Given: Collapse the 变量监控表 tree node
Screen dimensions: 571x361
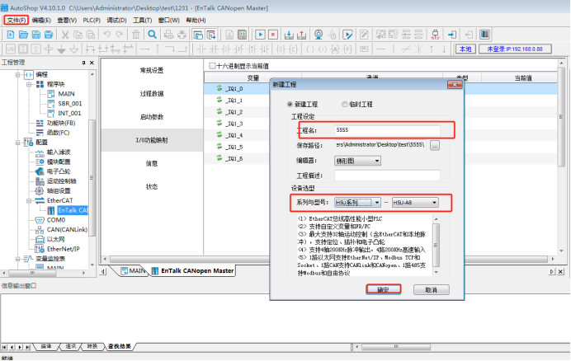Looking at the screenshot, I should tap(17, 259).
